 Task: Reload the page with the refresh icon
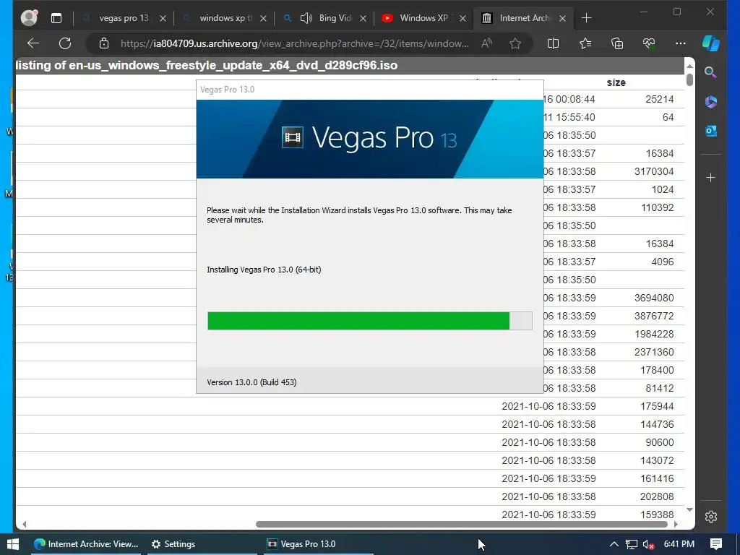point(65,43)
